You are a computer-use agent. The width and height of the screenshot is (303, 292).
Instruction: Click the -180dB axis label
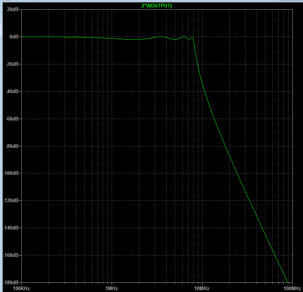[11, 282]
